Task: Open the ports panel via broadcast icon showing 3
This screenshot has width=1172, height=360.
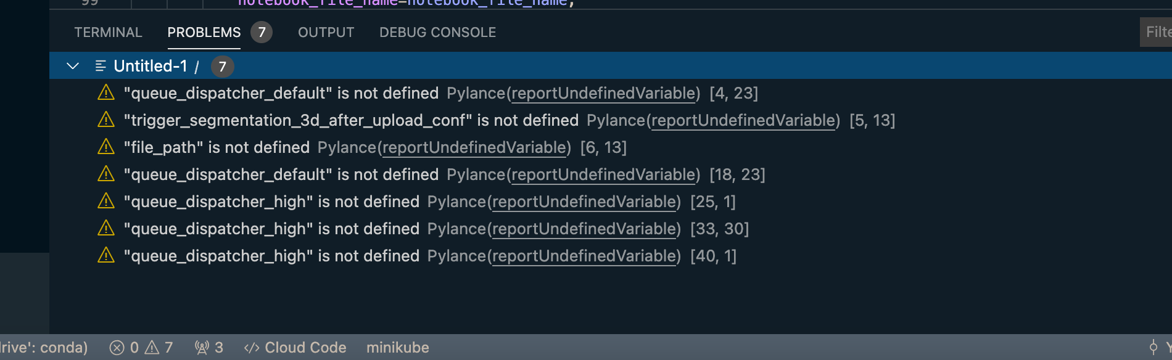Action: click(x=207, y=347)
